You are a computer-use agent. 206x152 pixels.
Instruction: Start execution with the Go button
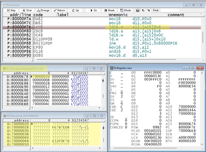94,10
